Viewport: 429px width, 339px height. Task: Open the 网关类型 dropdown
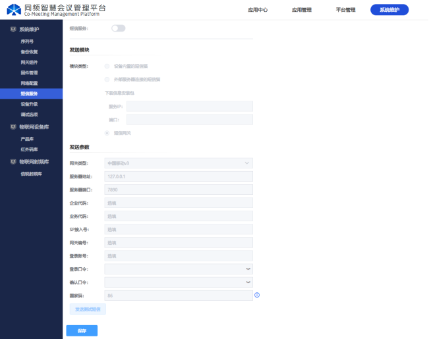point(179,163)
